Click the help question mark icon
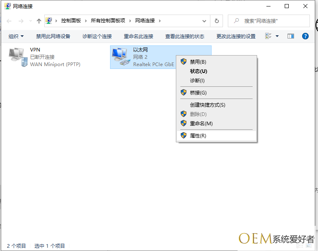Screen dimensions: 318x251 [x=305, y=36]
